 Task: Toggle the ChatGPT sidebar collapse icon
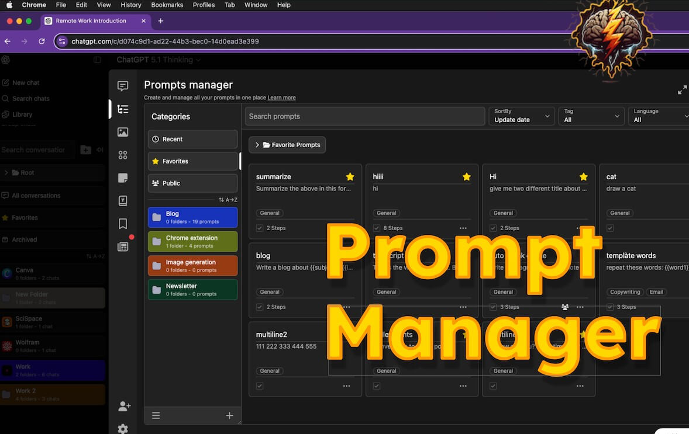pos(97,60)
